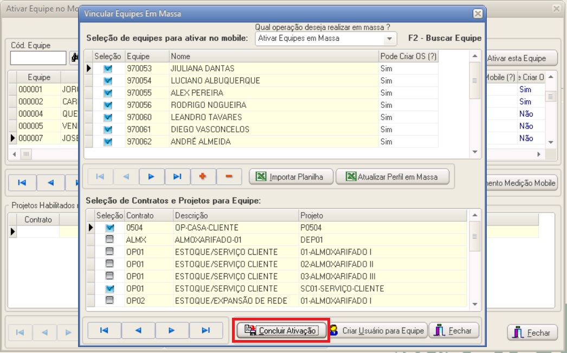Uncheck the SC01-SERVIÇO-CLIENTE project checkbox
Viewport: 567px width, 353px height.
pos(109,289)
